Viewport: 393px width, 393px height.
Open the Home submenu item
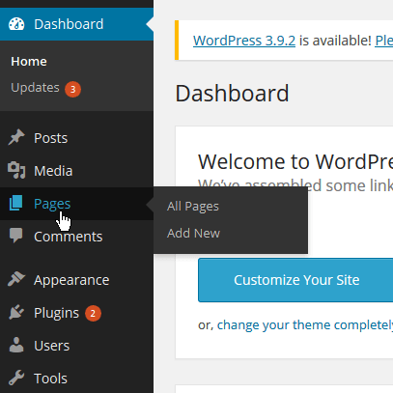coord(29,62)
